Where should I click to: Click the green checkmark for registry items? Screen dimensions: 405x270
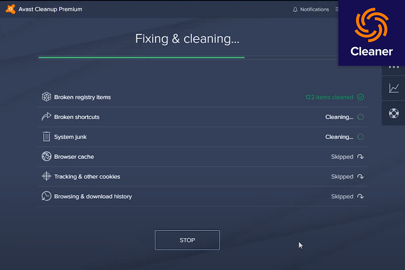point(361,97)
